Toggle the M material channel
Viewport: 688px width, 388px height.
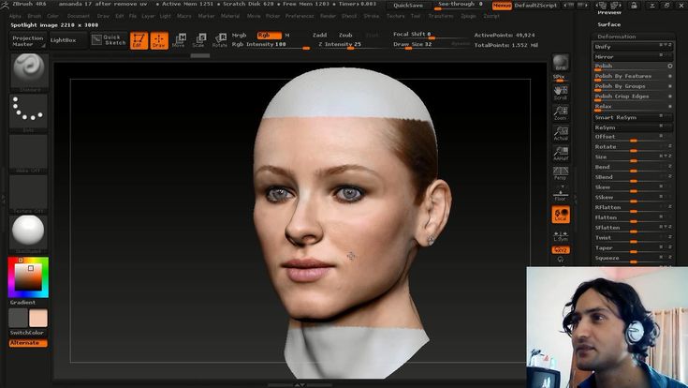point(287,36)
